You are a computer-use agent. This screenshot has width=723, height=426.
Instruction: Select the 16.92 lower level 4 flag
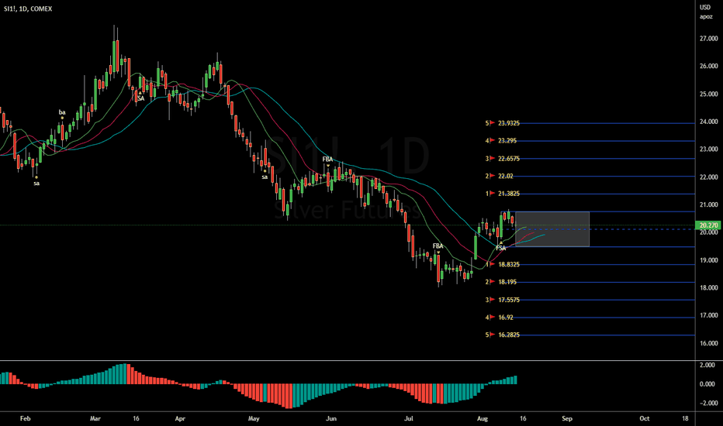pyautogui.click(x=492, y=318)
